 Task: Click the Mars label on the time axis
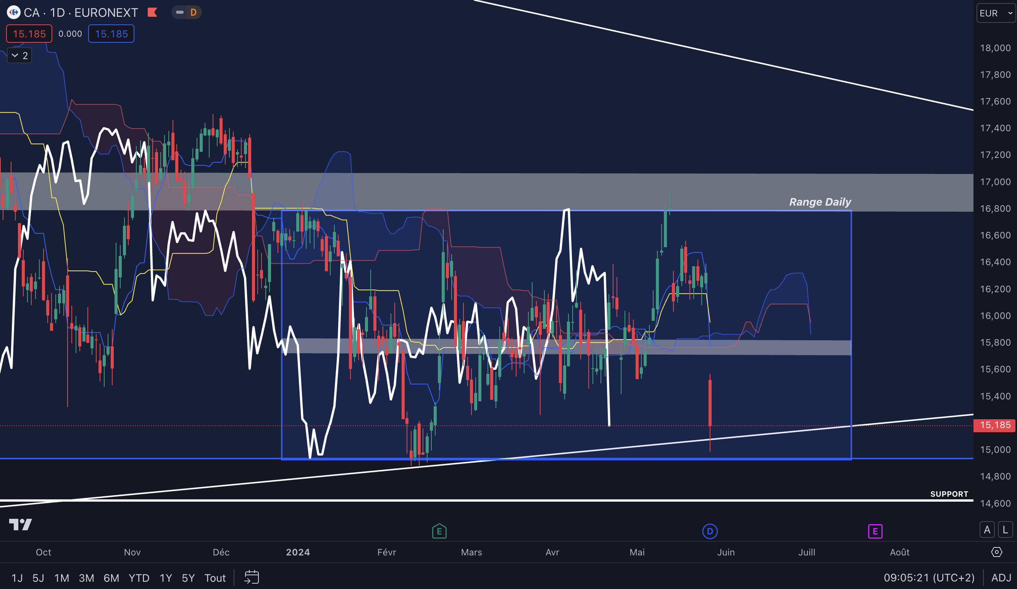[x=471, y=552]
